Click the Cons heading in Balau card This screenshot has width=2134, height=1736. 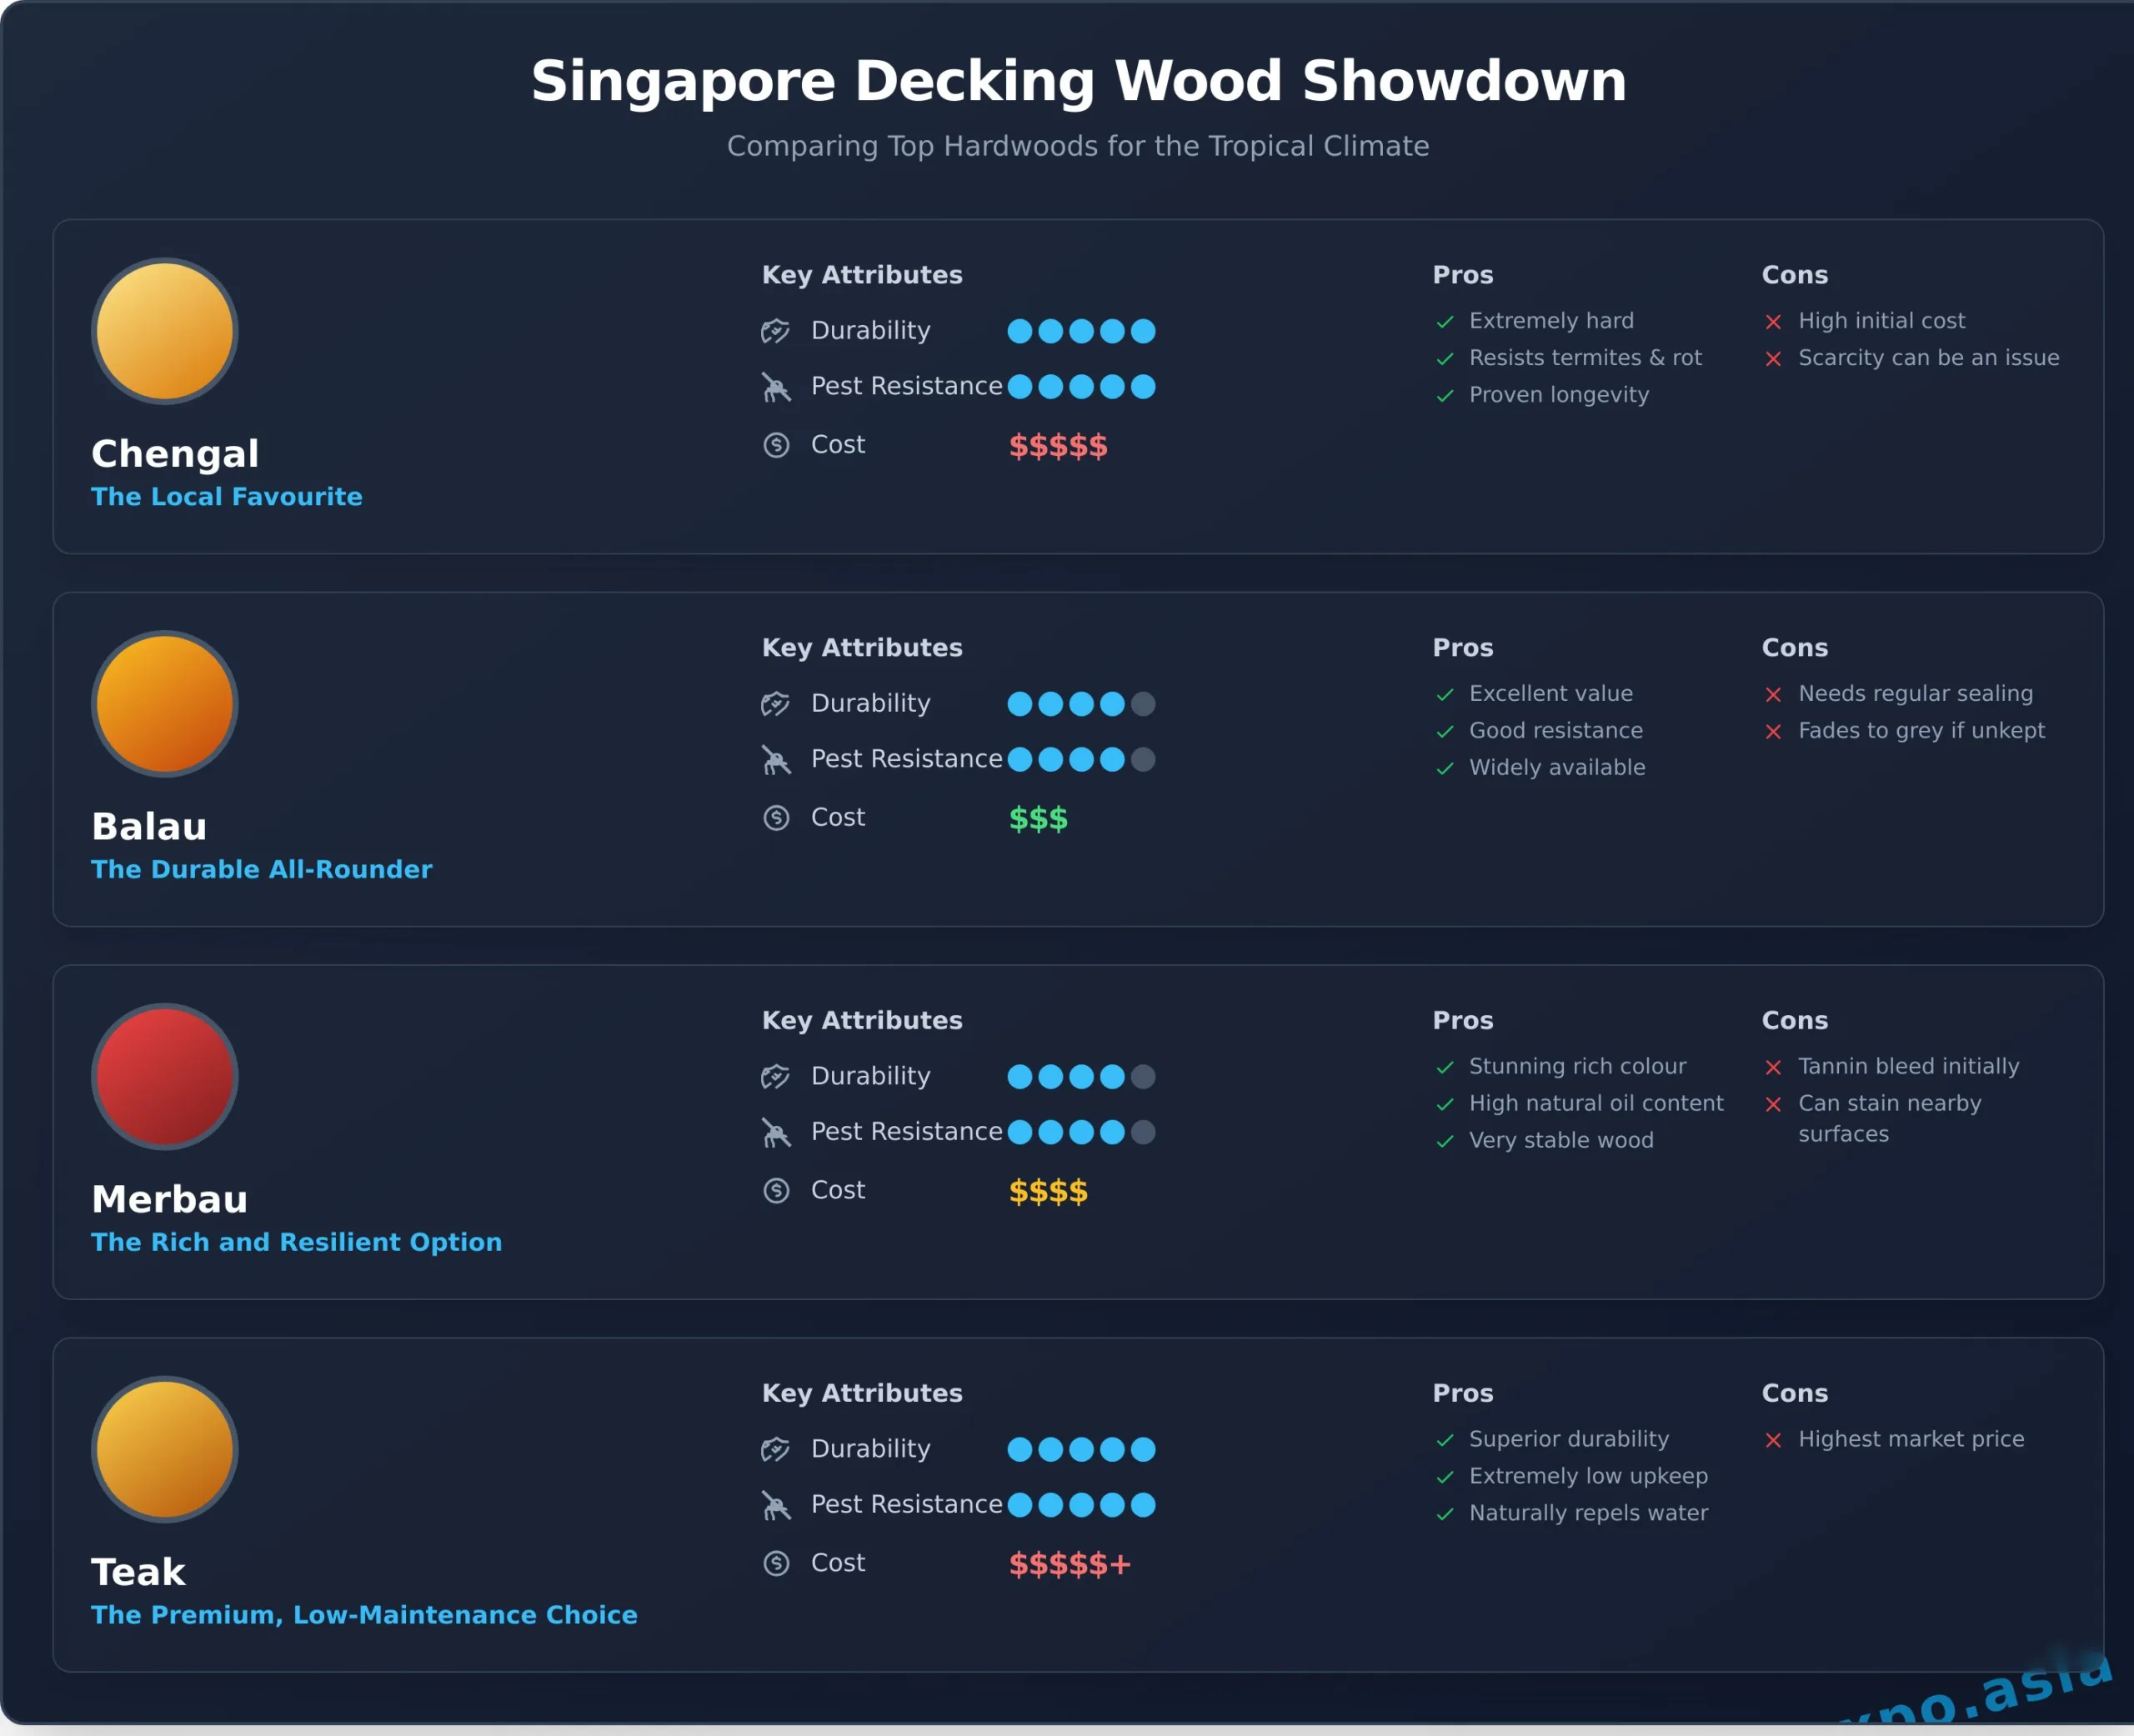1795,648
